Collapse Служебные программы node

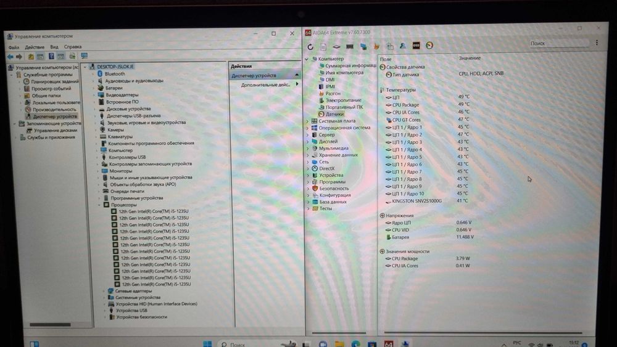(x=12, y=75)
